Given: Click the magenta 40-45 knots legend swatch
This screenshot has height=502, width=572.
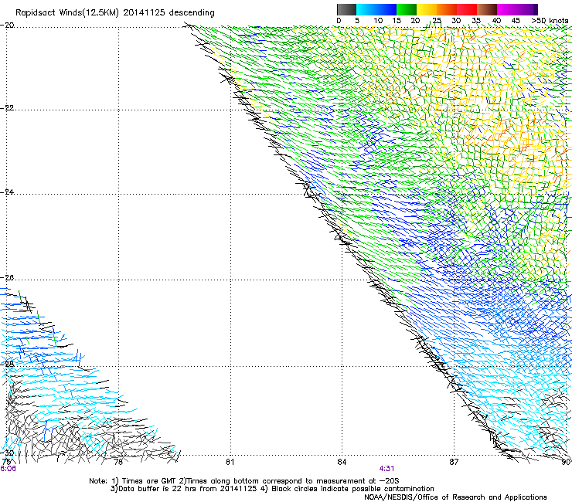Looking at the screenshot, I should [507, 9].
